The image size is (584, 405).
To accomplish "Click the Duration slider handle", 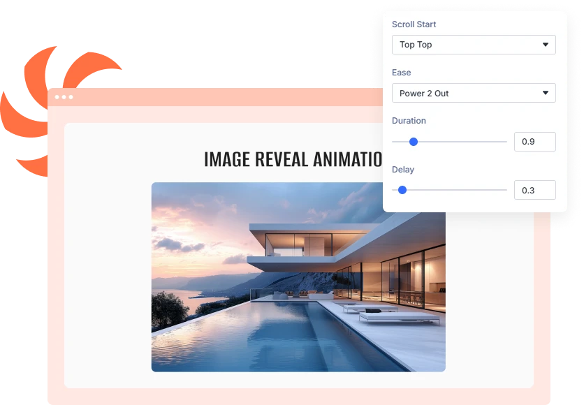I will pos(414,142).
